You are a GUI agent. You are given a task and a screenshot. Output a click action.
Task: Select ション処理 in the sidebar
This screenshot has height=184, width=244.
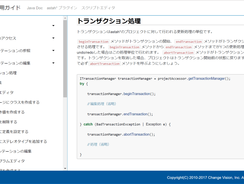point(8,73)
